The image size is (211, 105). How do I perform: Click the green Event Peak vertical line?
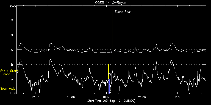[112, 49]
